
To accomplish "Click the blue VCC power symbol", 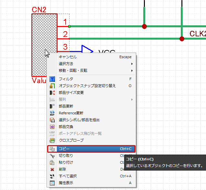I will point(88,49).
